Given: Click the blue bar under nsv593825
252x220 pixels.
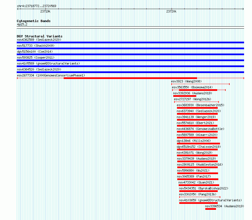Looking at the screenshot, I should (130, 60).
